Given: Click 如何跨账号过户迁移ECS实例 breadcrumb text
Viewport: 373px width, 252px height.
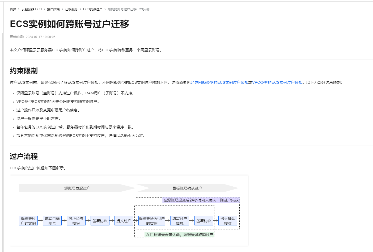Looking at the screenshot, I should [x=129, y=9].
